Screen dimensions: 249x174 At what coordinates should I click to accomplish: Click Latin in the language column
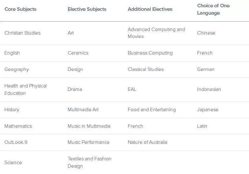(202, 126)
